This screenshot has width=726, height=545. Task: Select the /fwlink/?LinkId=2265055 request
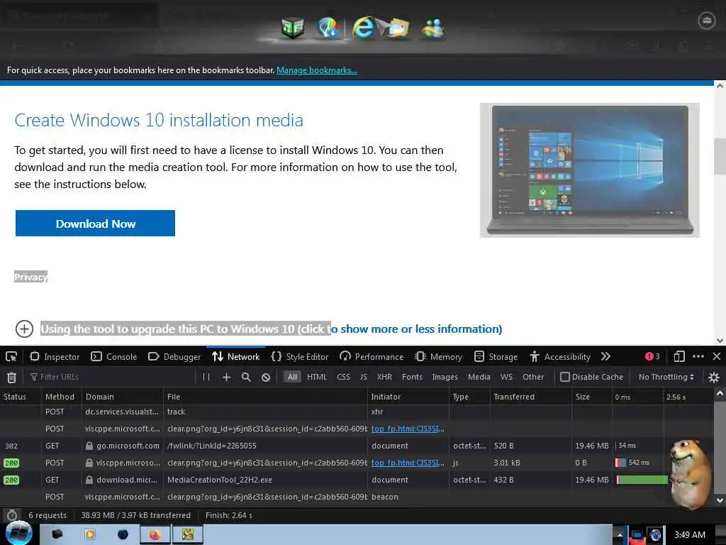(x=357, y=446)
